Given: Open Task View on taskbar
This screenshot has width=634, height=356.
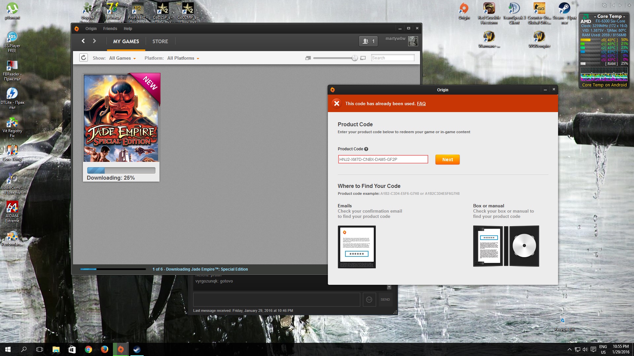Looking at the screenshot, I should click(x=40, y=349).
